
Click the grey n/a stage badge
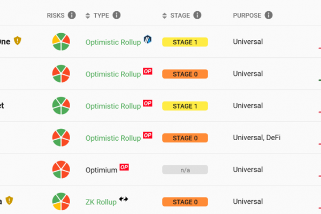tap(185, 170)
